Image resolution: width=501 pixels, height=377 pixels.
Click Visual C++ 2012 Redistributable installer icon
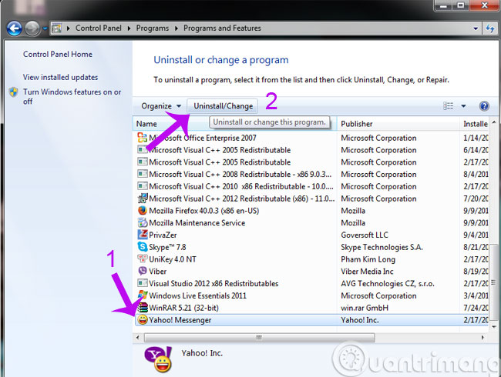tap(142, 198)
